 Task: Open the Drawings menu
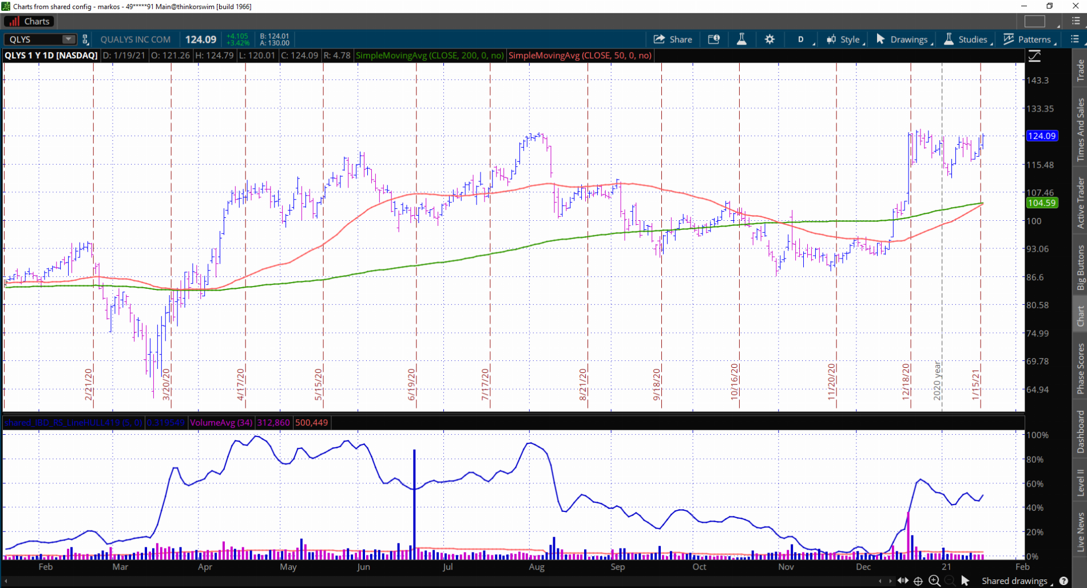(904, 39)
